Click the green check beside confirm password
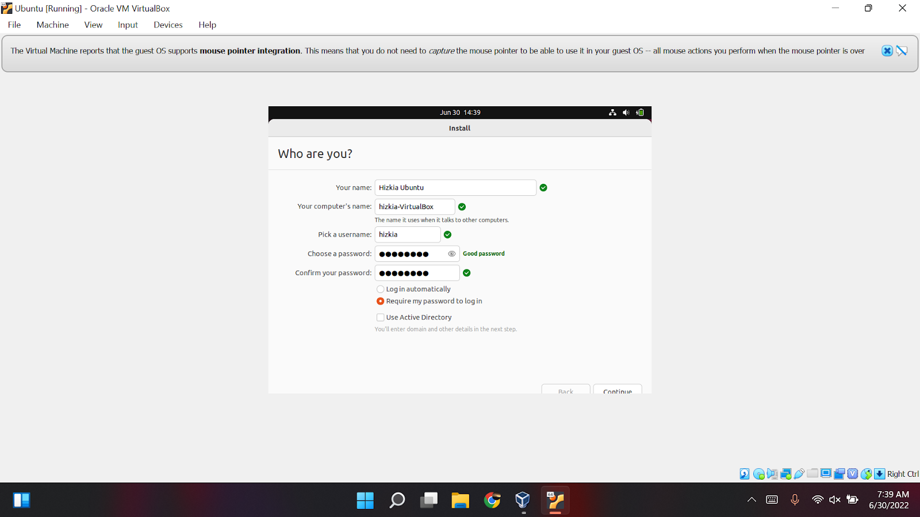920x517 pixels. coord(467,273)
